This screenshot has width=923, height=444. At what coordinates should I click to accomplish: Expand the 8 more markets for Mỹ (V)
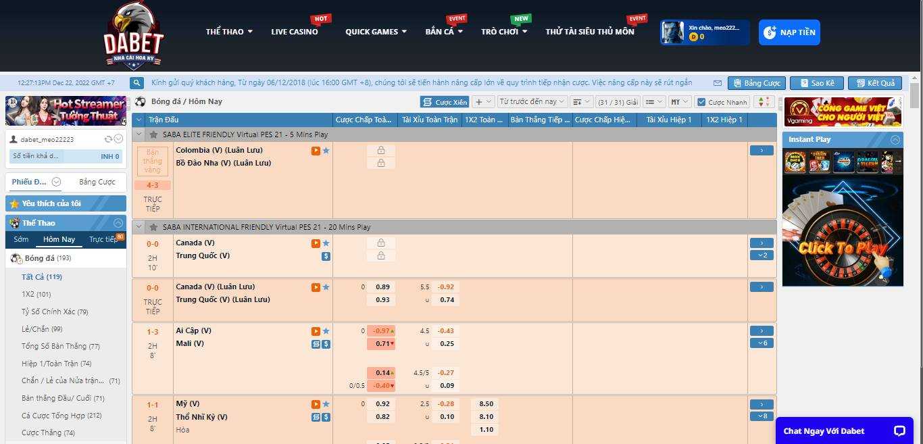(x=762, y=416)
